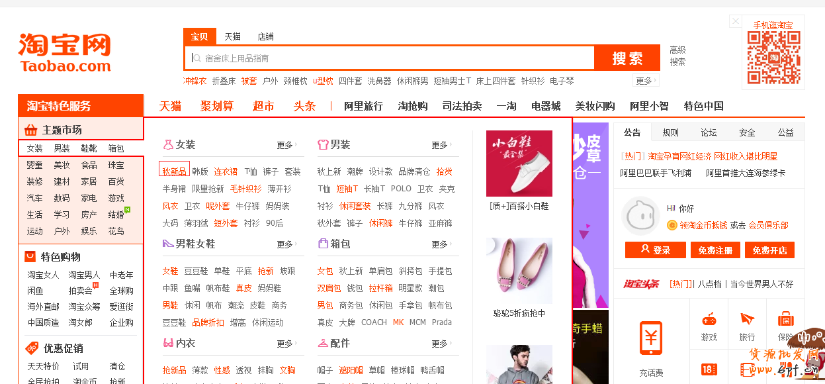This screenshot has width=825, height=384.
Task: Click the 数码 category in the sidebar
Action: pos(62,198)
